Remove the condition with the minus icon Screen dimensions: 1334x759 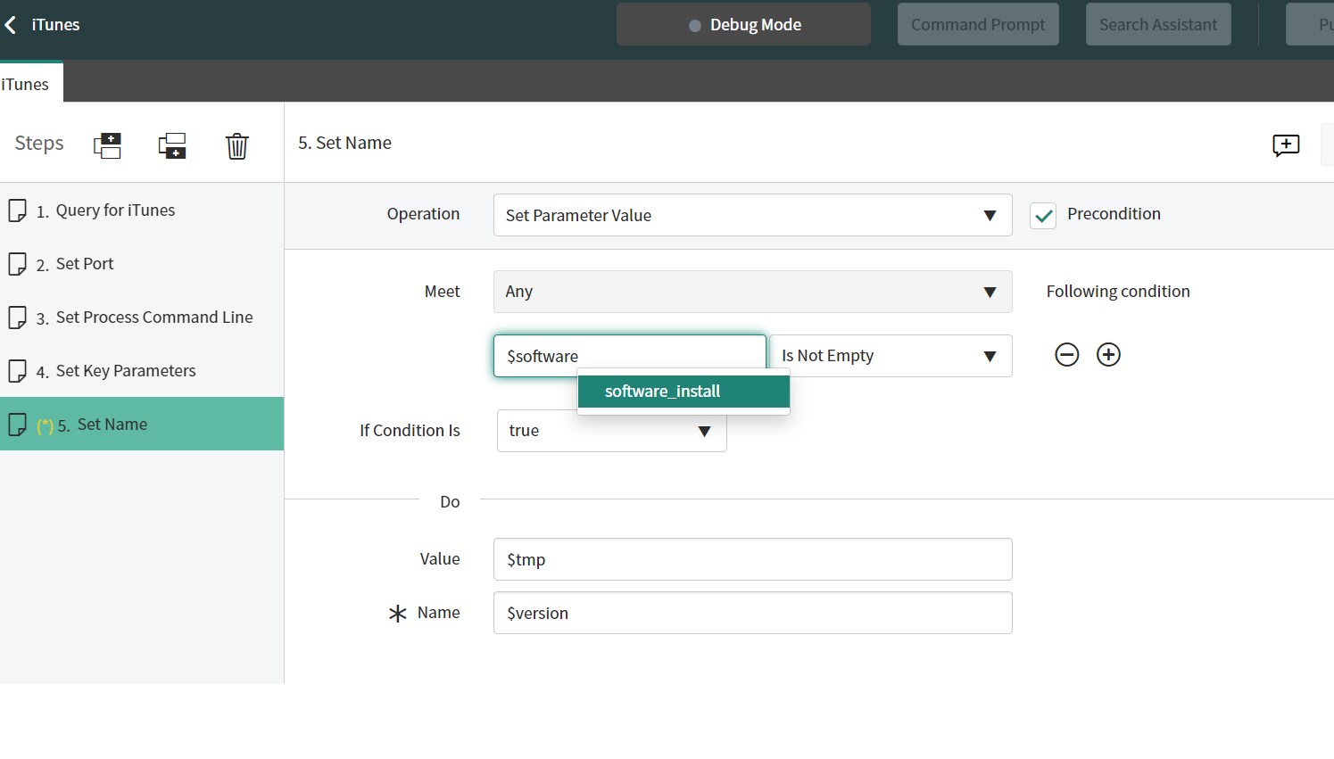coord(1067,355)
